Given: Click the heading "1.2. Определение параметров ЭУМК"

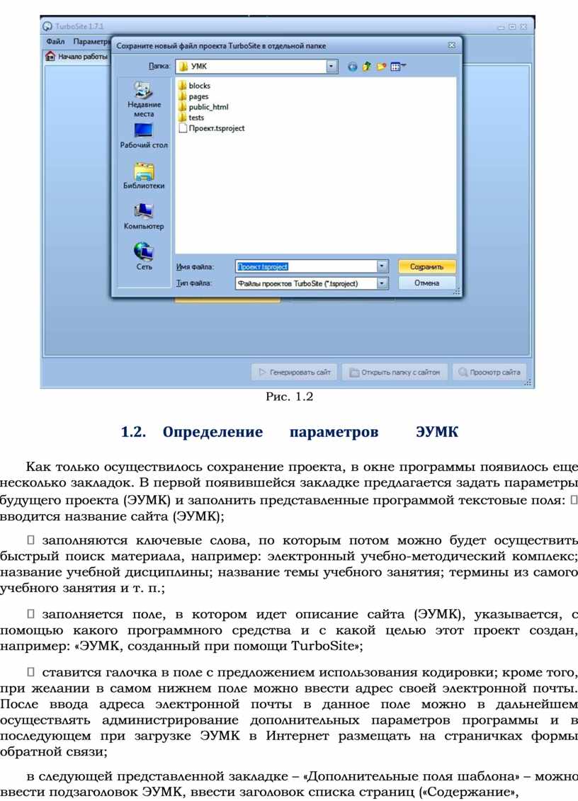Looking at the screenshot, I should pos(289,432).
